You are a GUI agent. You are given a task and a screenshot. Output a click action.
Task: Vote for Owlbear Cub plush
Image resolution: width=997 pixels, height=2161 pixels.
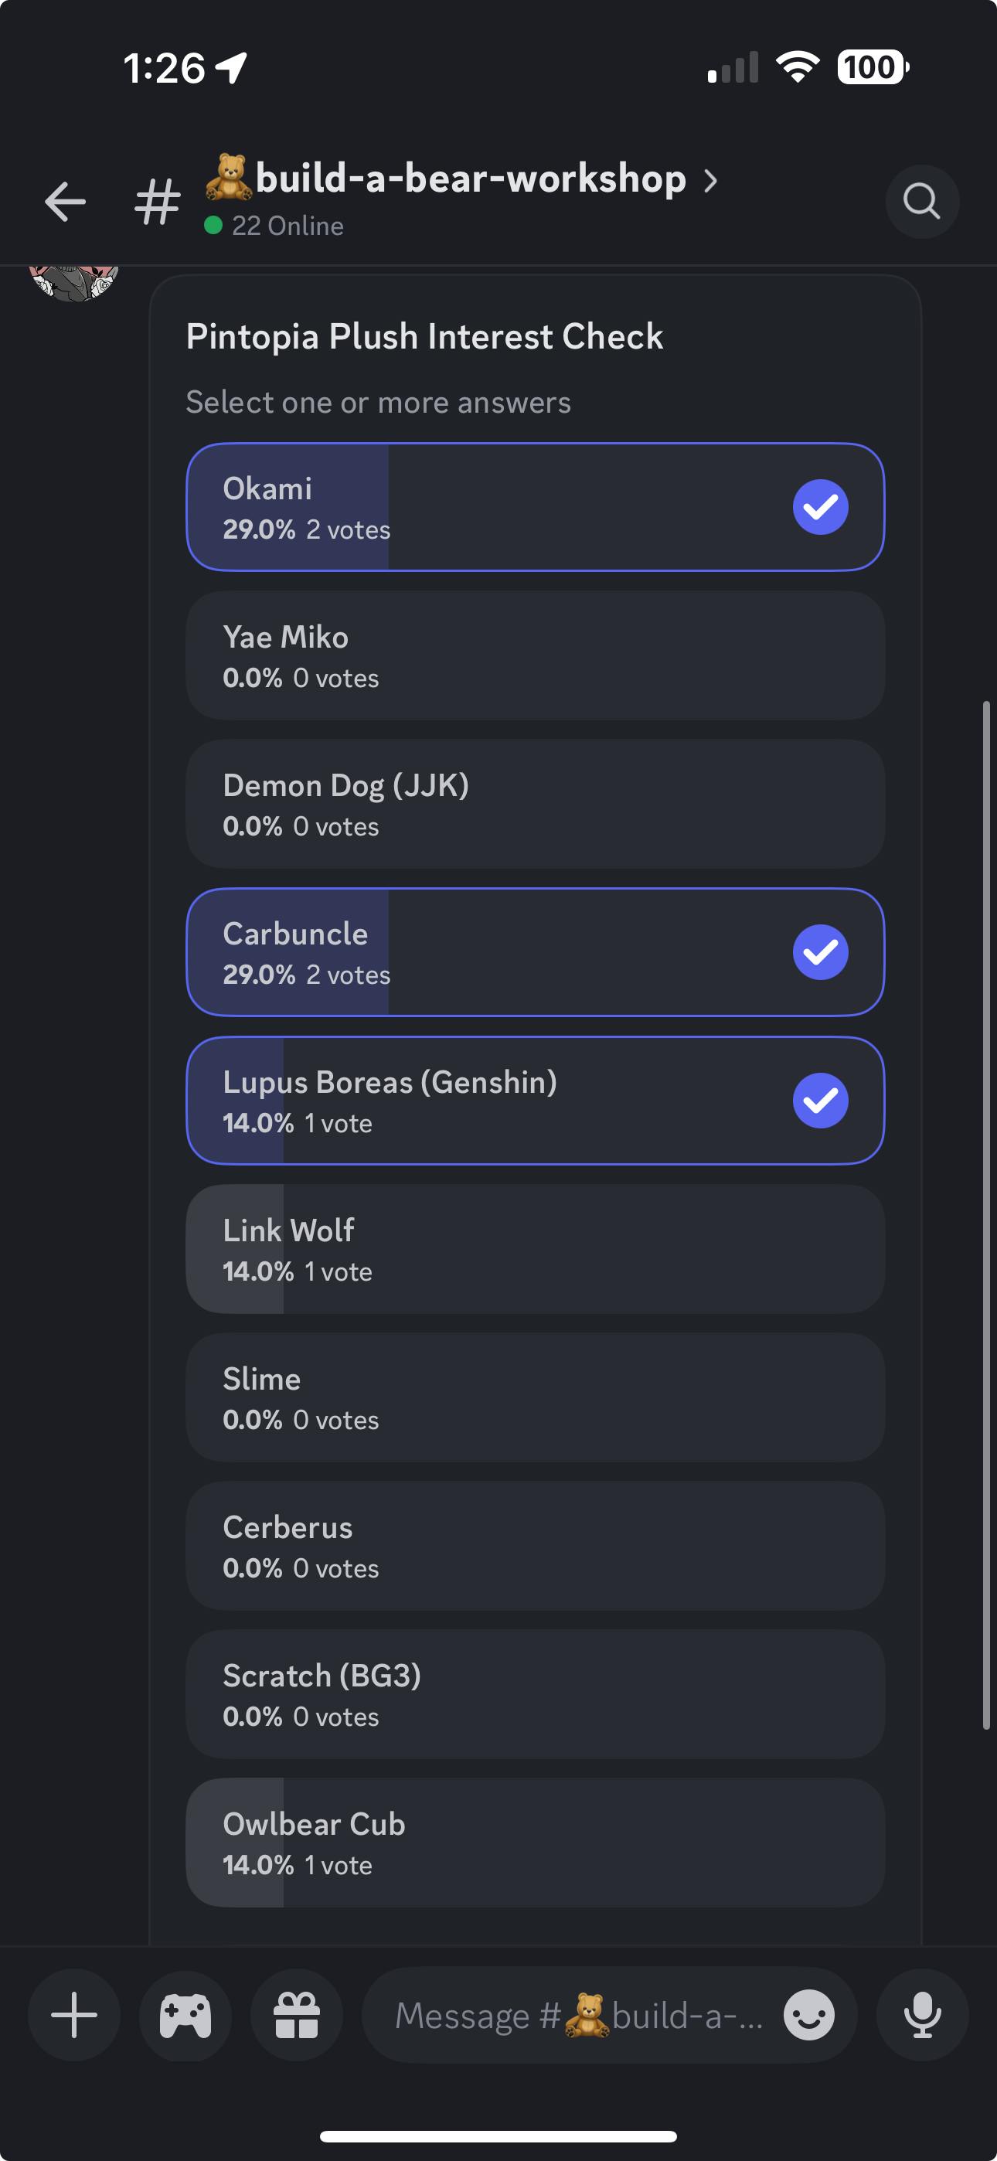coord(535,1843)
